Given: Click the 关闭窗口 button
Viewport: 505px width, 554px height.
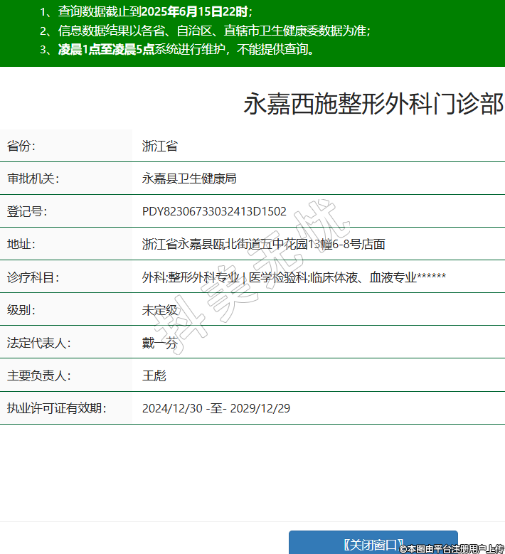Looking at the screenshot, I should pos(373,543).
